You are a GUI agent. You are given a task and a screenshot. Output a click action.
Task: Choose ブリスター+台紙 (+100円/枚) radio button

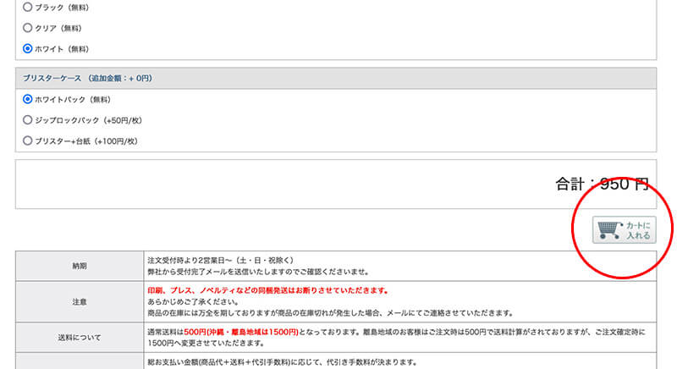point(27,140)
